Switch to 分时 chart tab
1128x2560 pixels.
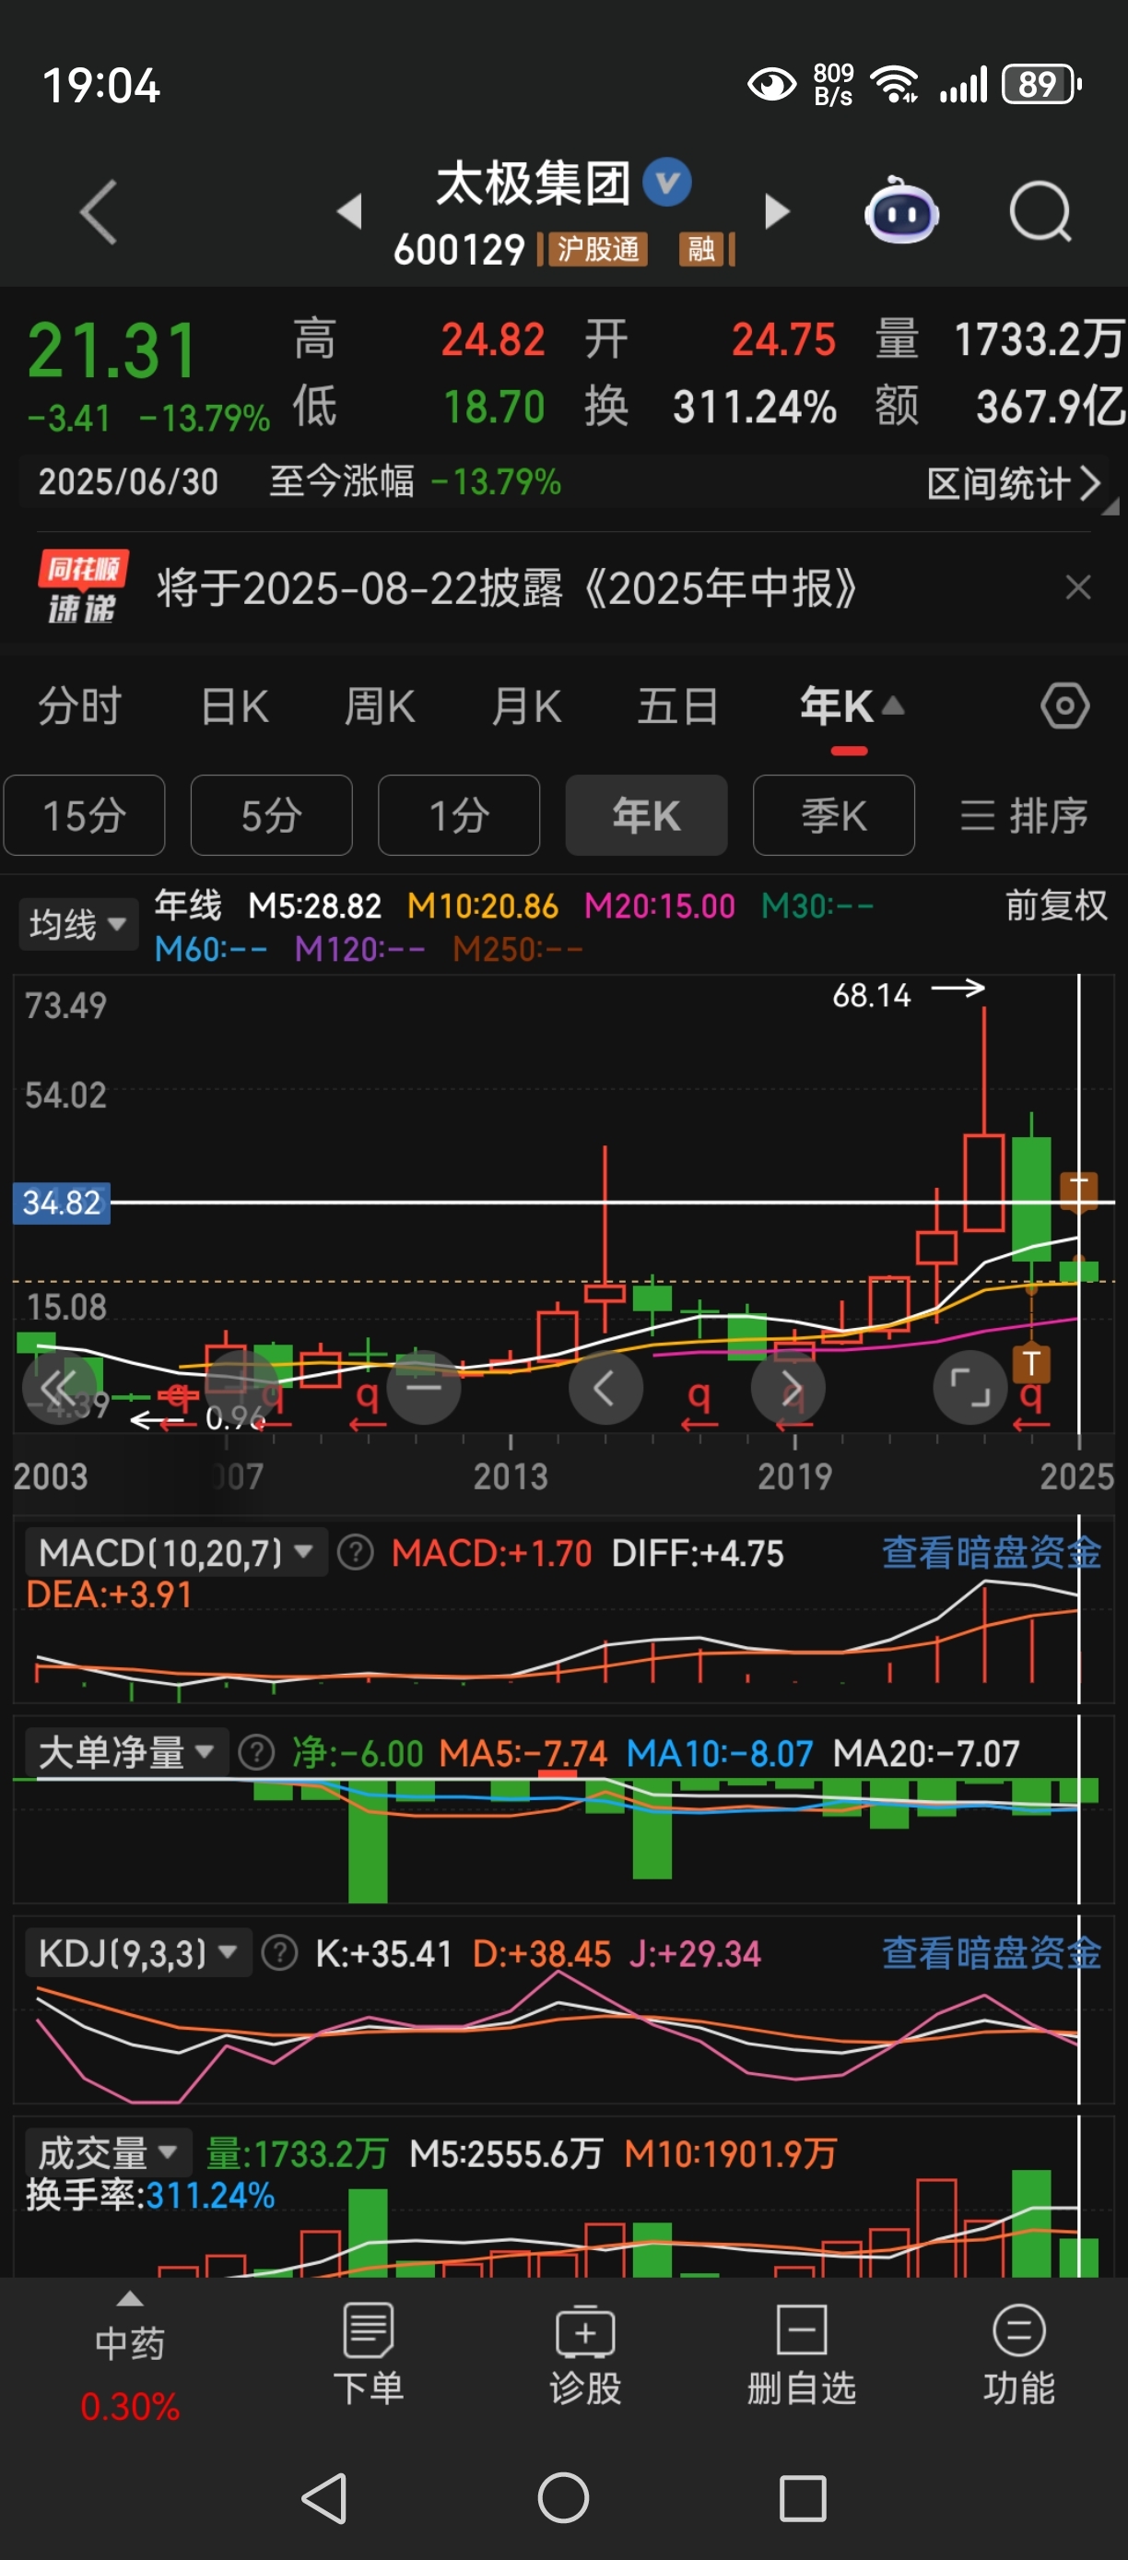pos(79,706)
